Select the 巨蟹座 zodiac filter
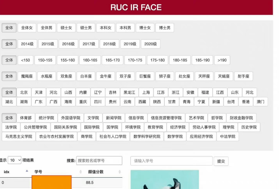The width and height of the screenshot is (279, 189). 145,76
